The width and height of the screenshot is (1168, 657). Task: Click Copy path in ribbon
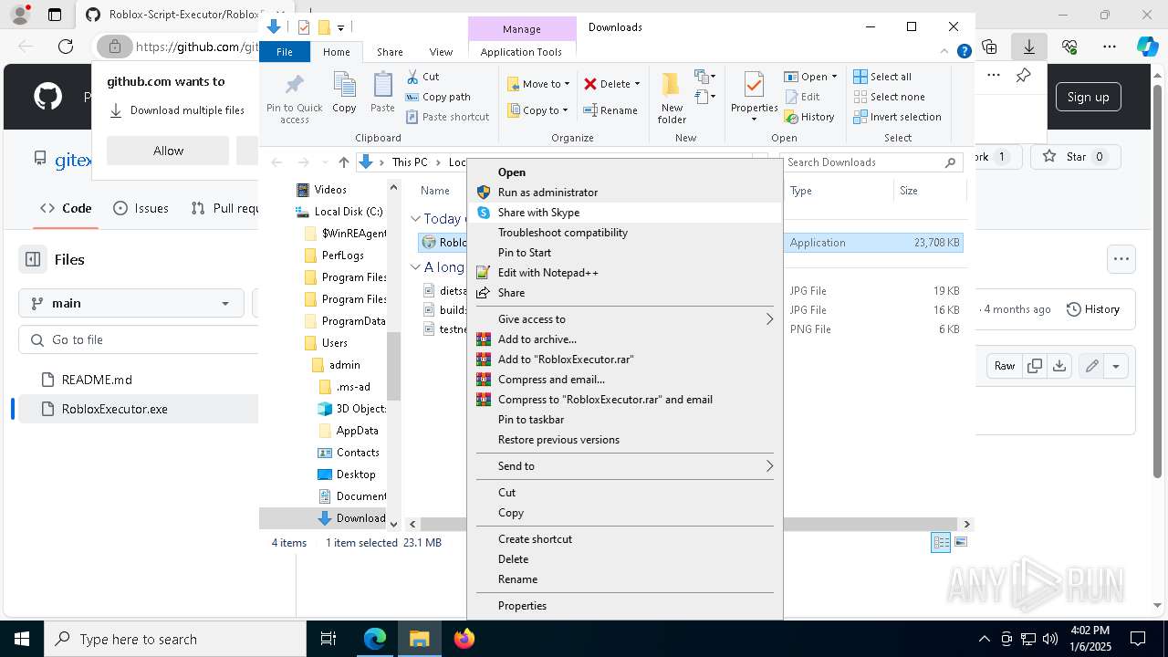438,97
